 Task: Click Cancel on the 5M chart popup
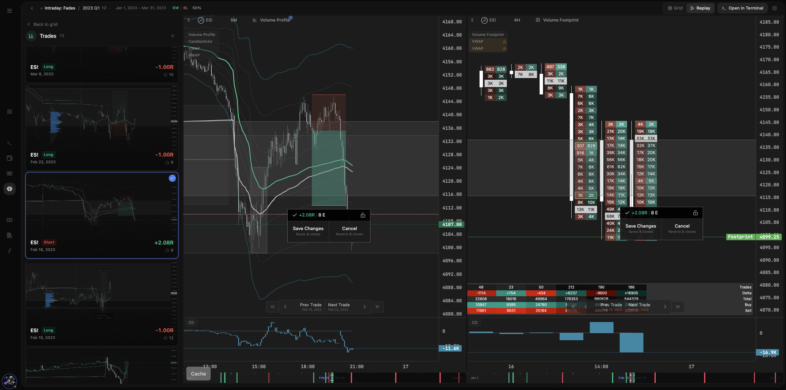(x=350, y=231)
